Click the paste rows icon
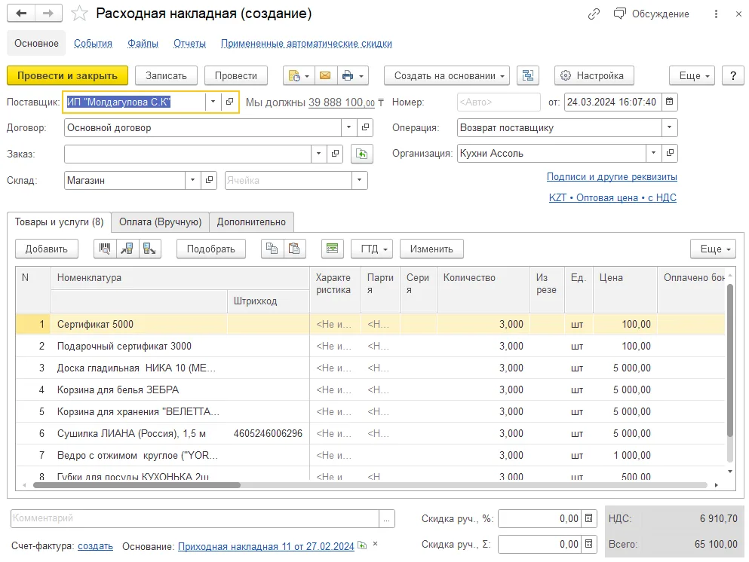749x562 pixels. pyautogui.click(x=294, y=249)
